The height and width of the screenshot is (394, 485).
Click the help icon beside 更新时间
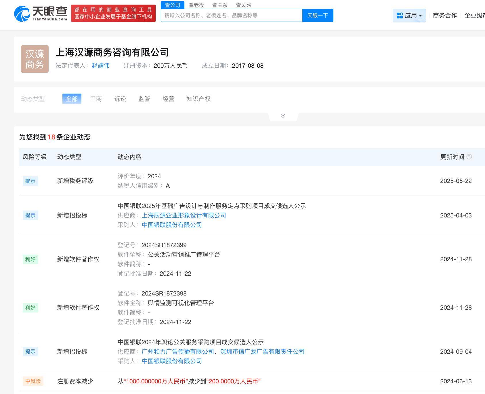(469, 157)
